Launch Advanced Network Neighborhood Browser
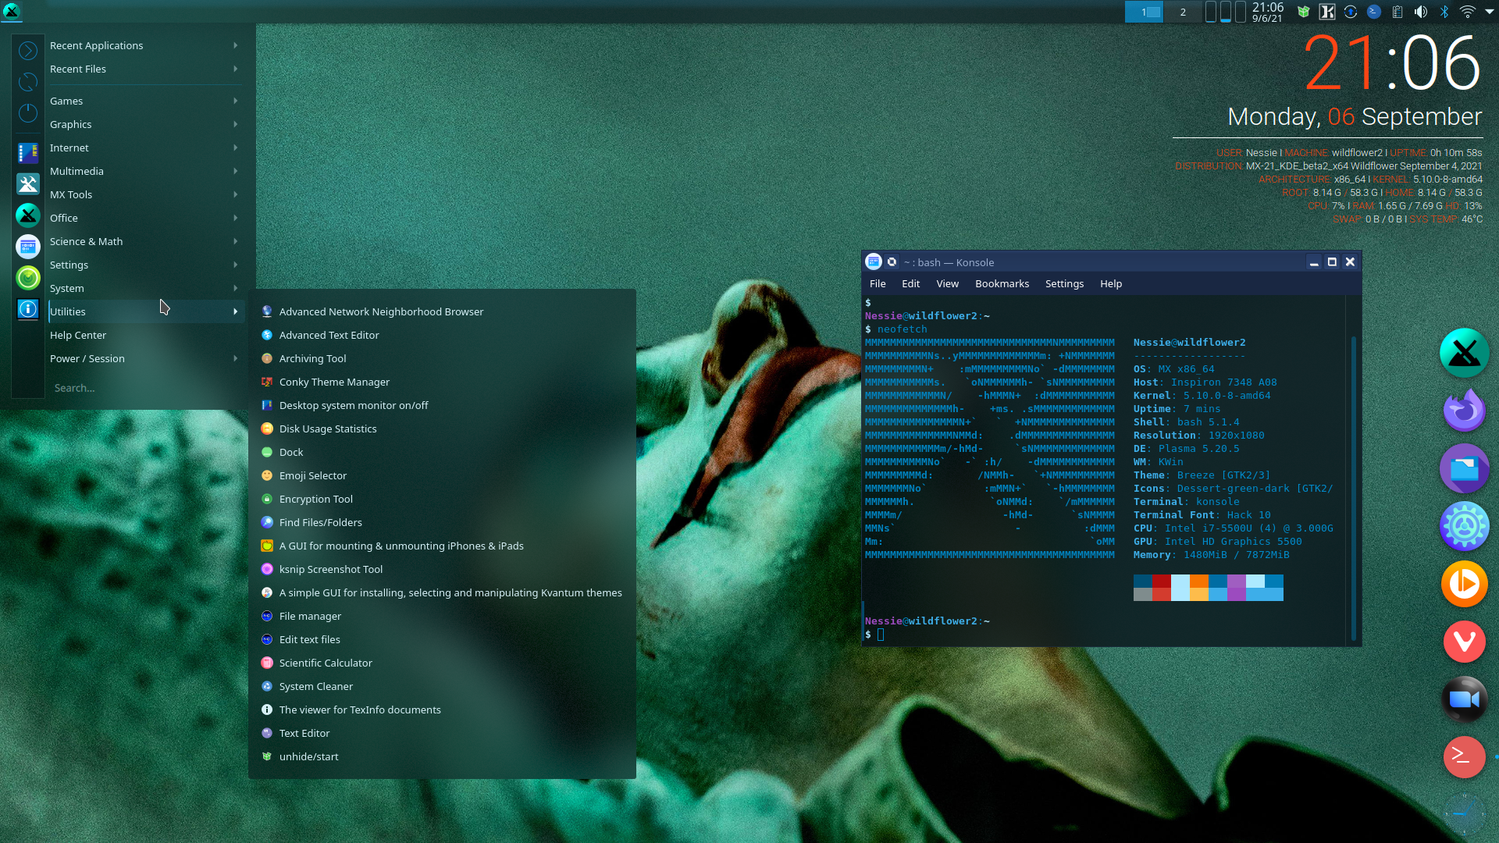The width and height of the screenshot is (1499, 843). click(x=442, y=311)
